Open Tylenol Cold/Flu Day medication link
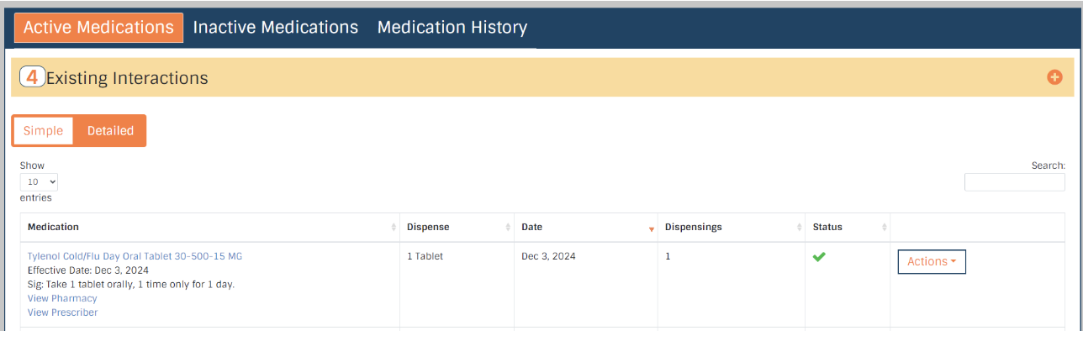Viewport: 1083px width, 341px height. [135, 256]
